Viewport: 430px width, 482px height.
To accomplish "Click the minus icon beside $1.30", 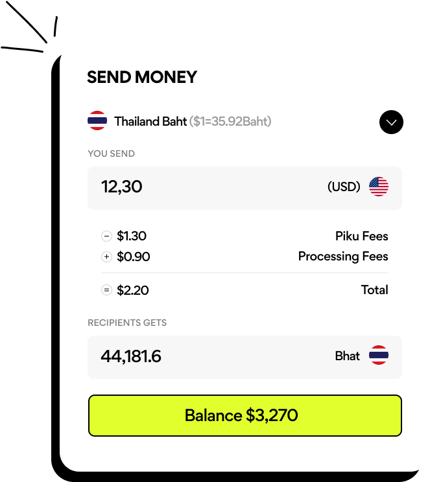I will click(107, 236).
